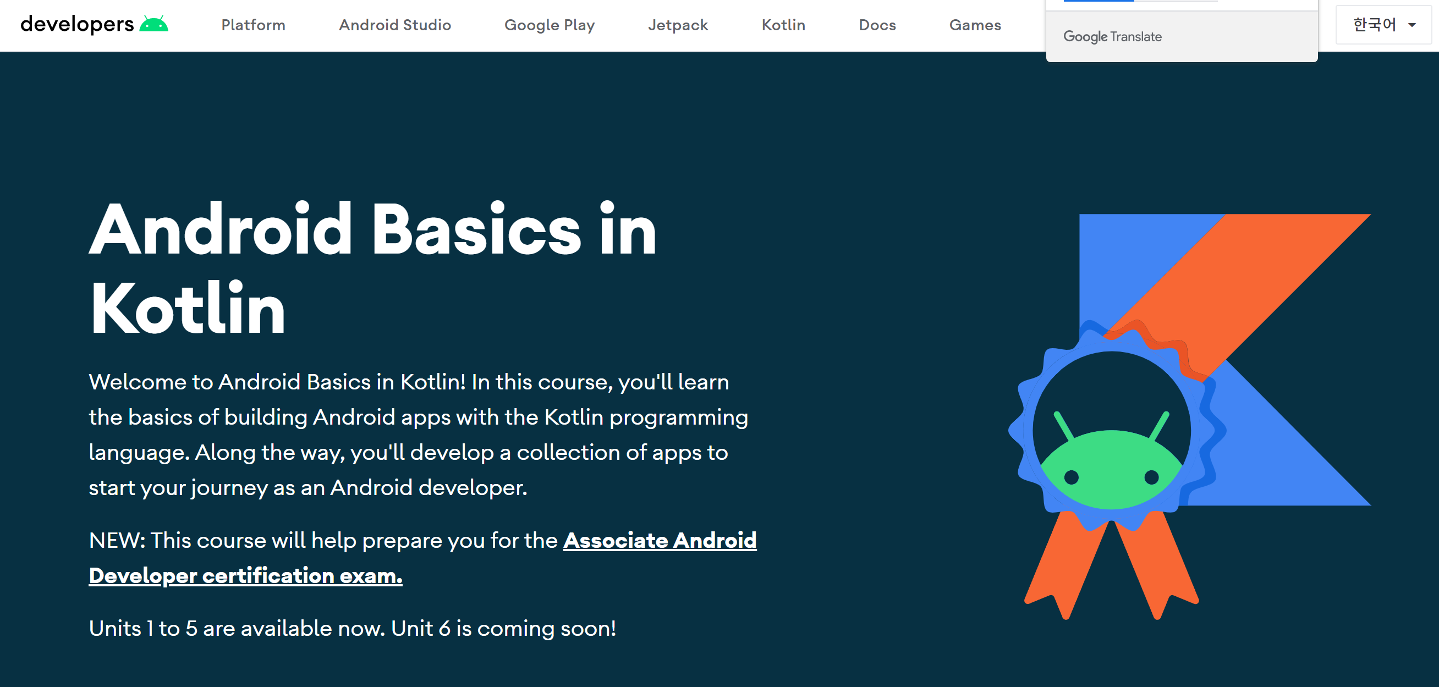Open Kotlin in the header navigation
The image size is (1439, 687).
tap(783, 25)
